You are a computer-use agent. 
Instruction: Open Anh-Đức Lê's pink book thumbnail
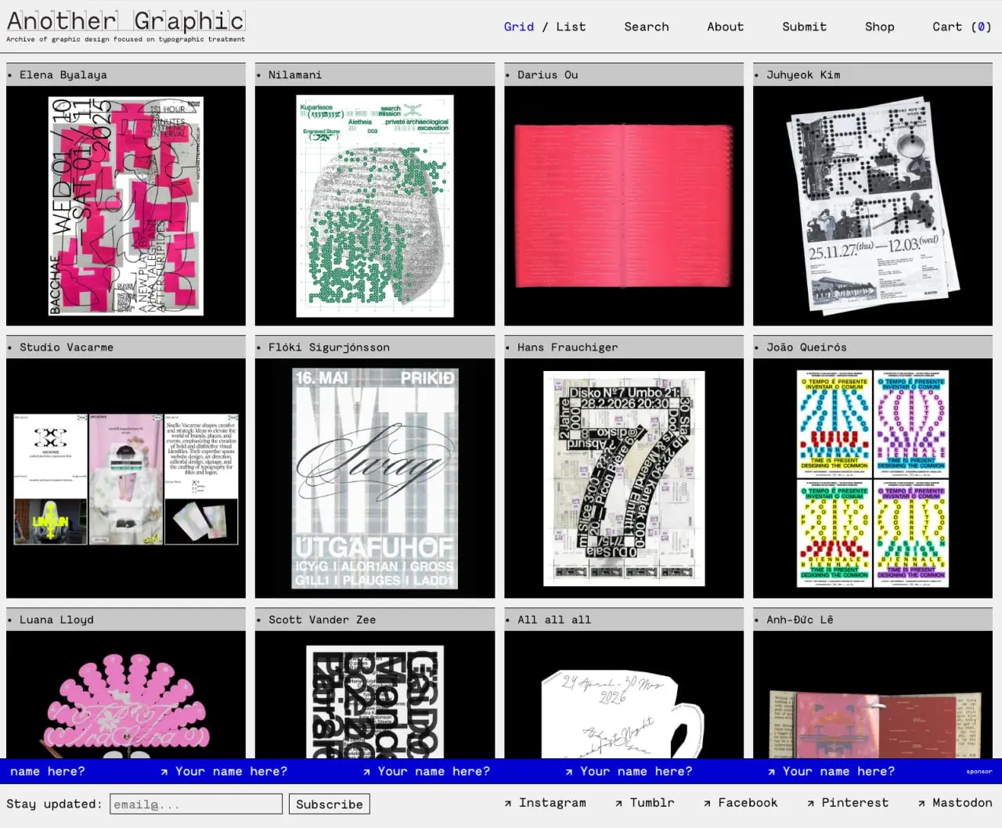point(873,695)
